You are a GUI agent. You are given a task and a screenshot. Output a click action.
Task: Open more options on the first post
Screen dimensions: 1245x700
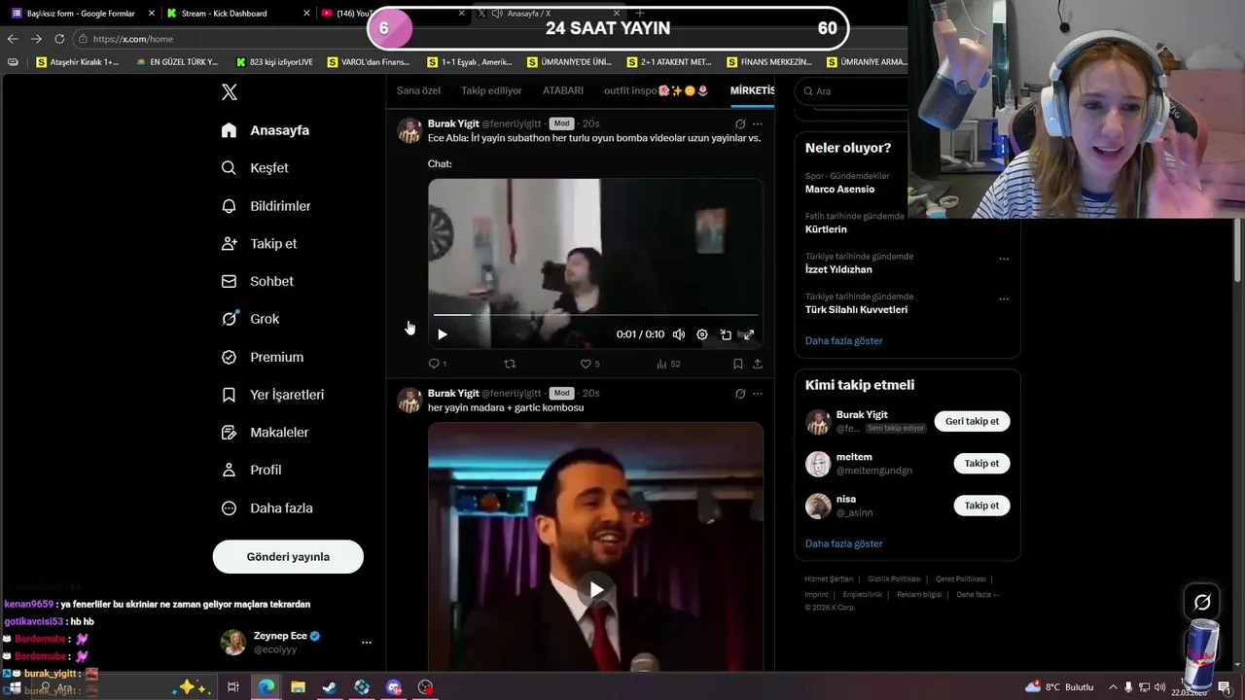(758, 123)
